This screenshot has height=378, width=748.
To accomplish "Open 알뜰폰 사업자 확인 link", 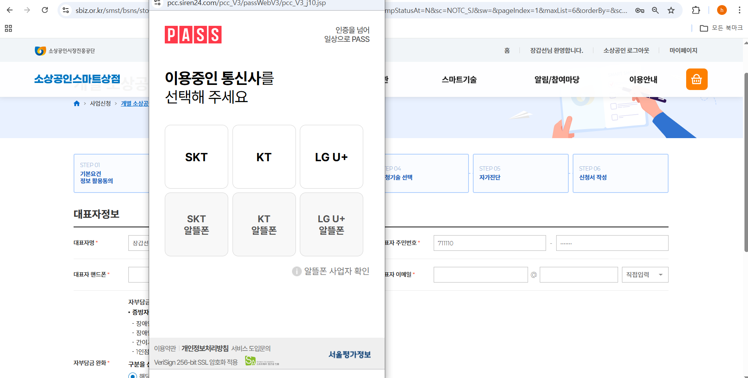I will click(337, 271).
